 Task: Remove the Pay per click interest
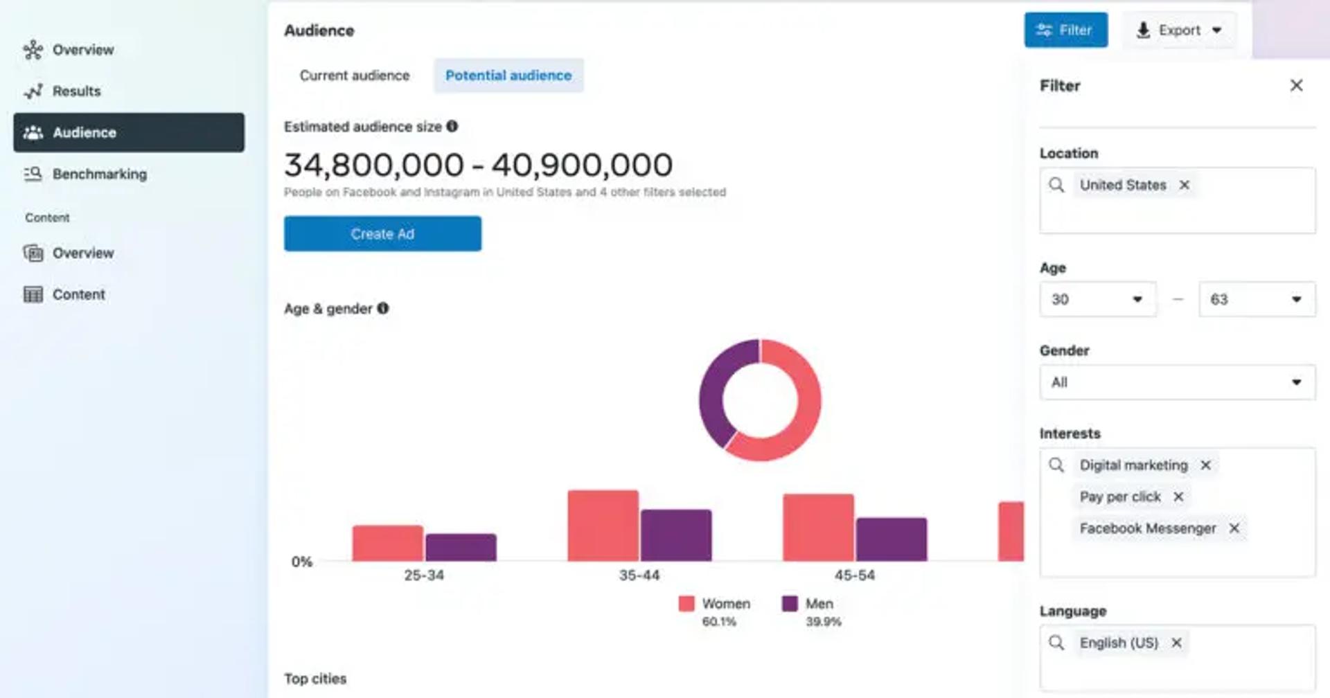click(x=1178, y=496)
